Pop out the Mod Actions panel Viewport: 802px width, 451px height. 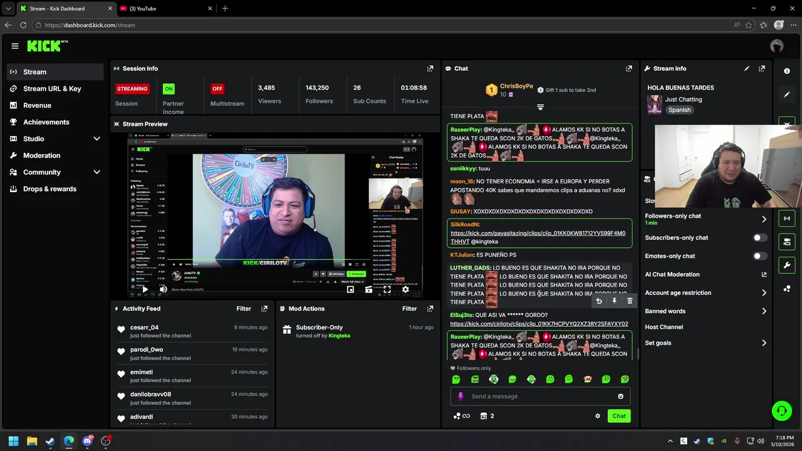coord(430,309)
